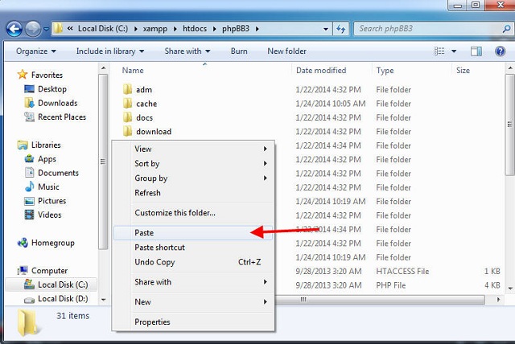This screenshot has height=344, width=515.
Task: Click the Change your view icon
Action: 439,51
